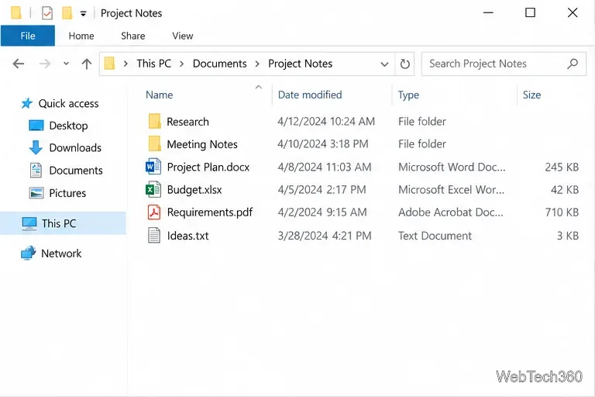Click Documents in the address bar path
This screenshot has width=595, height=397.
(220, 64)
